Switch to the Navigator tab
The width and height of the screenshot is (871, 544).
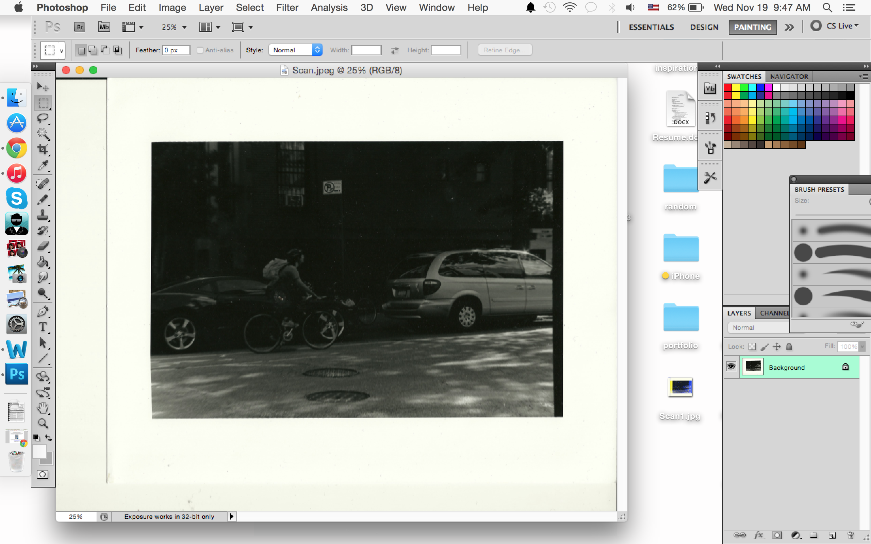789,76
